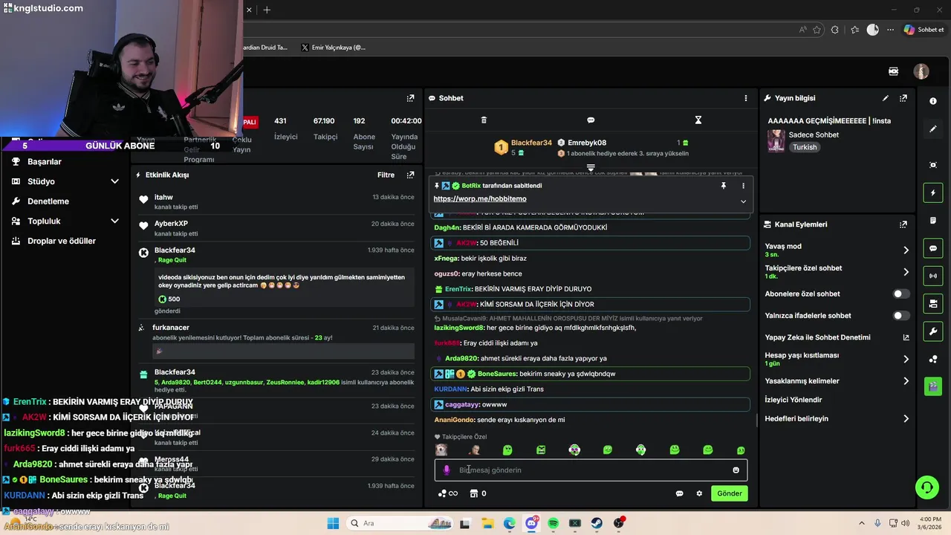Pop out the Kanal Eylemleri panel
This screenshot has width=951, height=535.
pyautogui.click(x=903, y=224)
